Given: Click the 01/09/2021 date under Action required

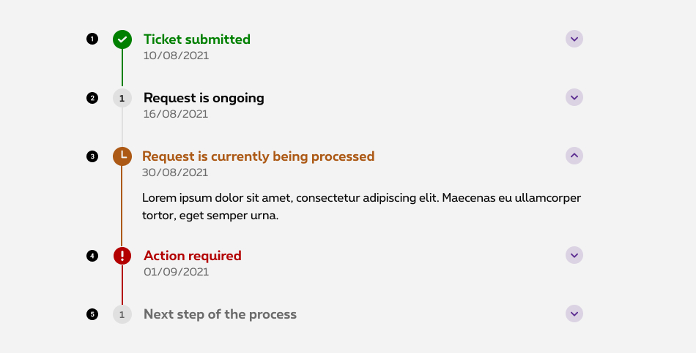Looking at the screenshot, I should click(176, 272).
